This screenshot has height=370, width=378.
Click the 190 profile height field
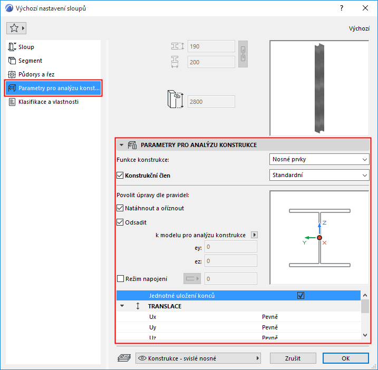tap(211, 46)
